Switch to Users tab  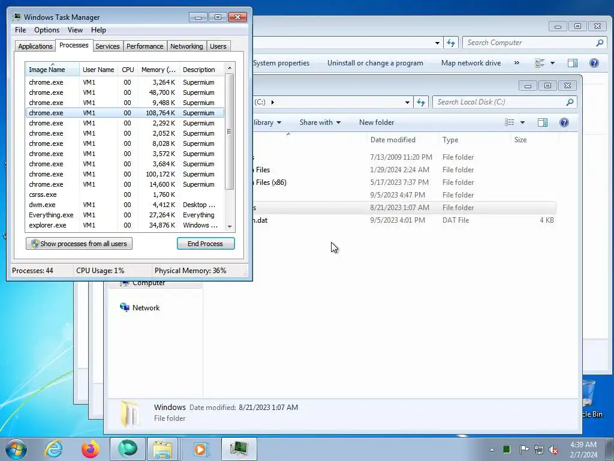(218, 46)
